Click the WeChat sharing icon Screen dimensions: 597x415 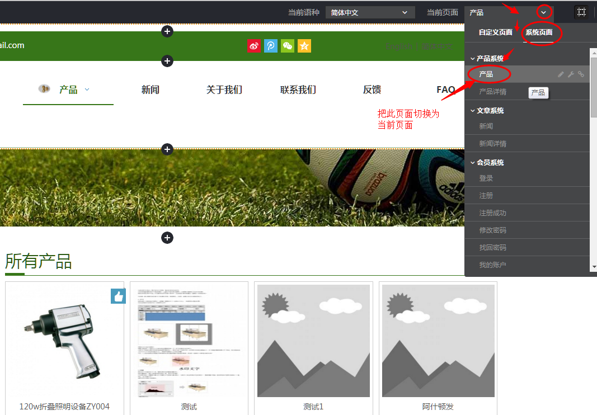click(288, 46)
